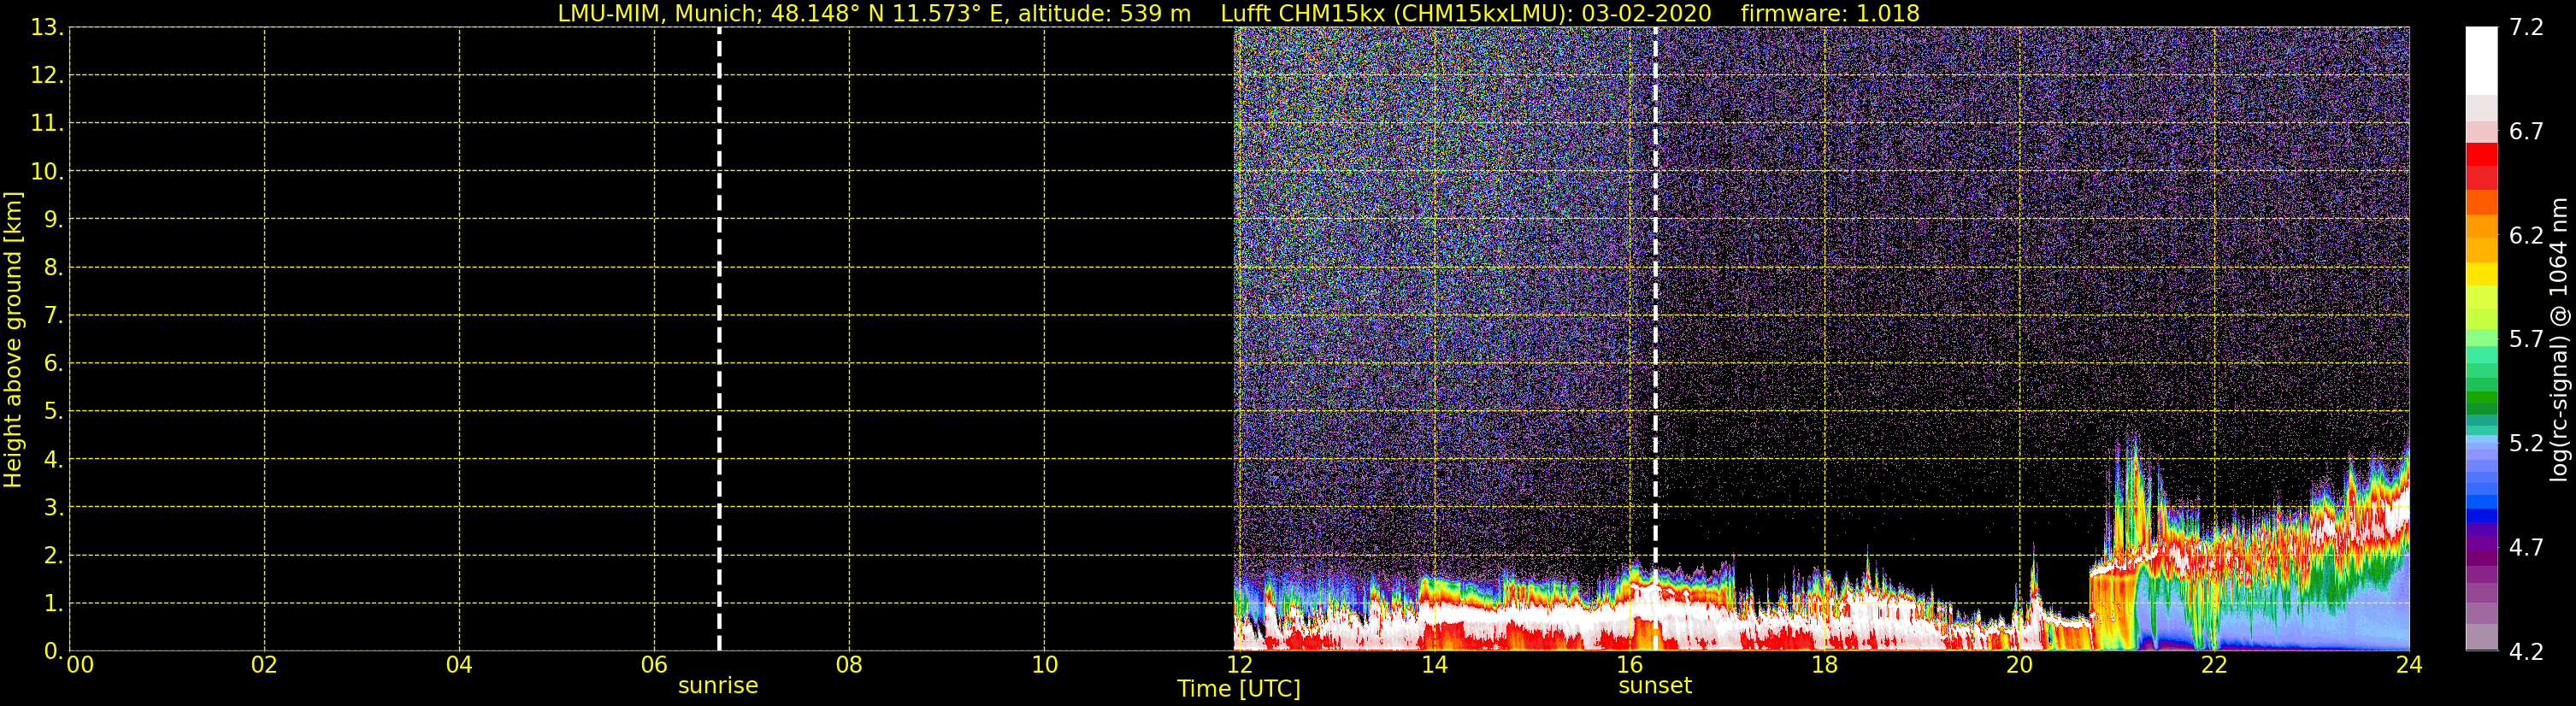Select the "7." height axis tick label
Viewport: 2576px width, 706px height.
click(x=53, y=316)
